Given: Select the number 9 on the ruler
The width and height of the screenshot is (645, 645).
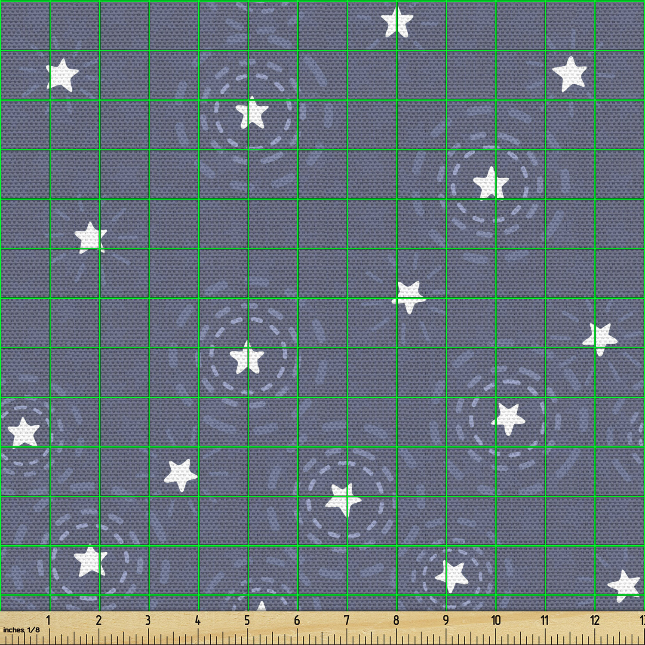Looking at the screenshot, I should point(446,620).
